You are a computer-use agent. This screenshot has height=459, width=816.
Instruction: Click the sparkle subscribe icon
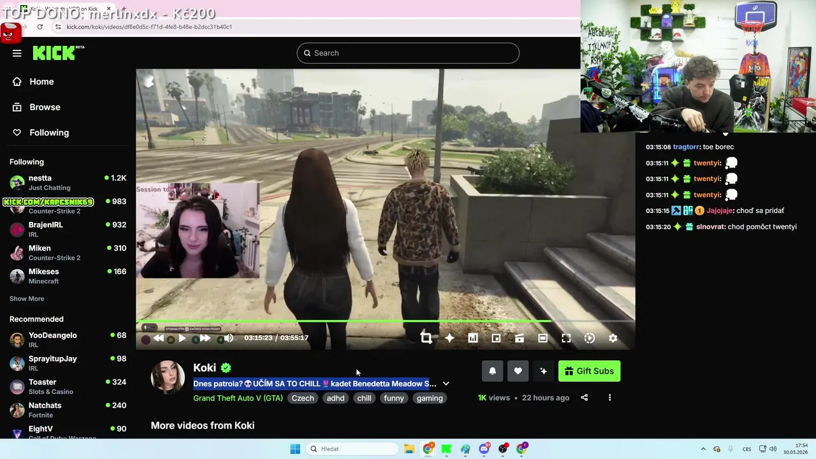[x=543, y=371]
